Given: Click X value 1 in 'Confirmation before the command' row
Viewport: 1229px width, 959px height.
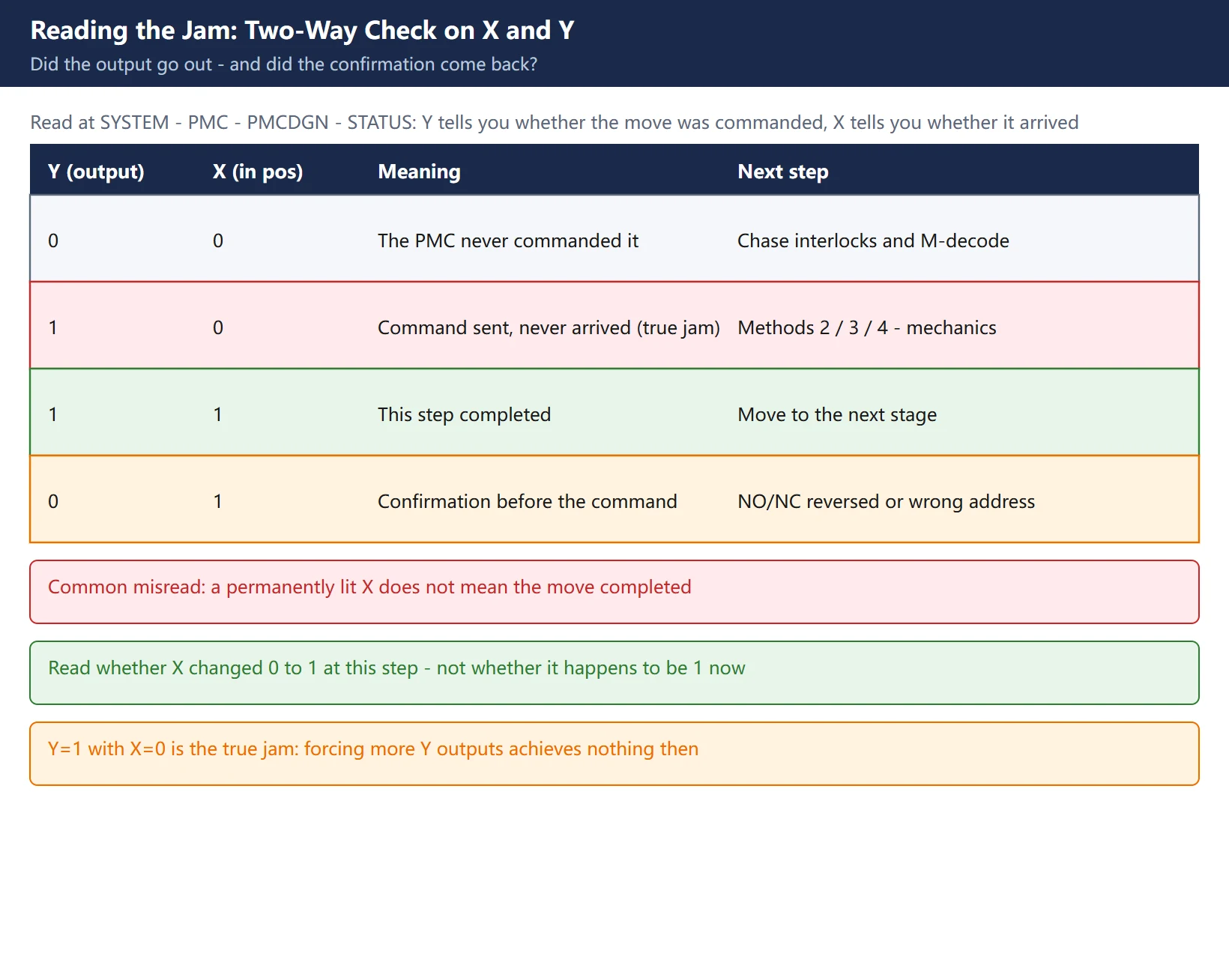Looking at the screenshot, I should tap(218, 501).
